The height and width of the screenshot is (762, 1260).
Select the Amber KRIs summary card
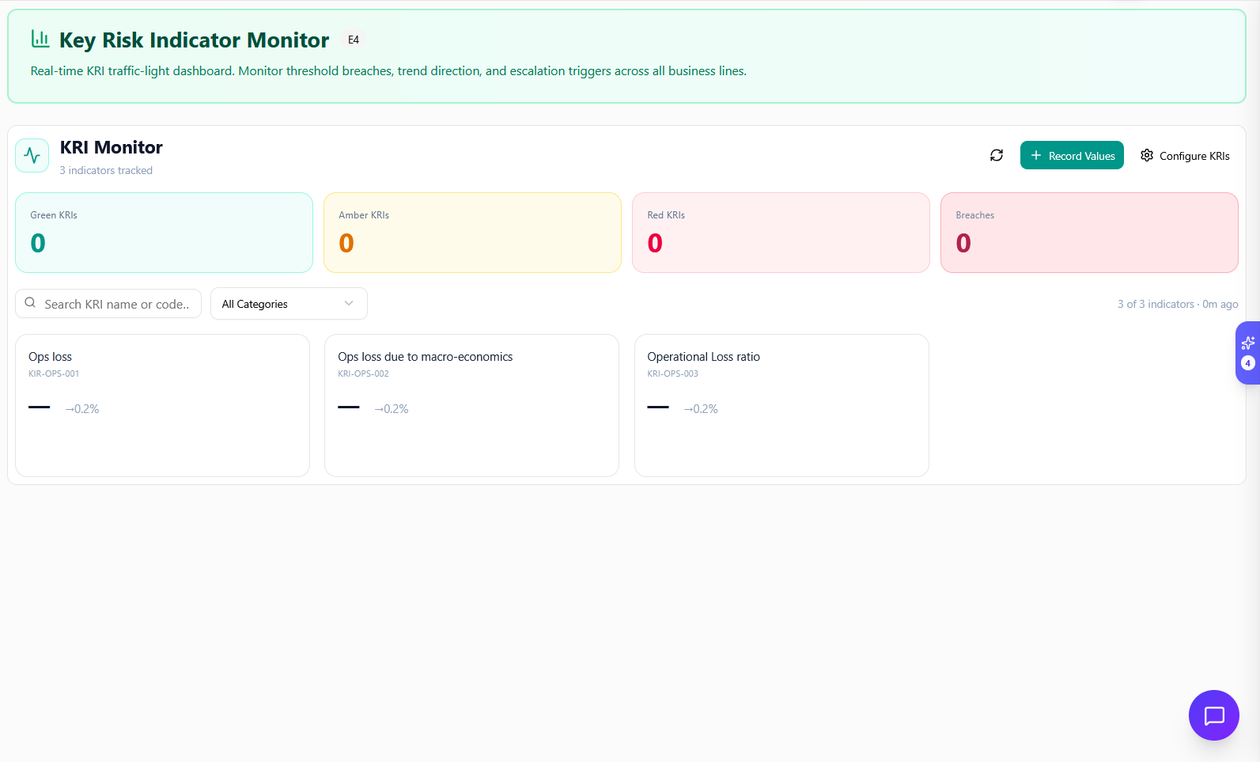pyautogui.click(x=472, y=233)
